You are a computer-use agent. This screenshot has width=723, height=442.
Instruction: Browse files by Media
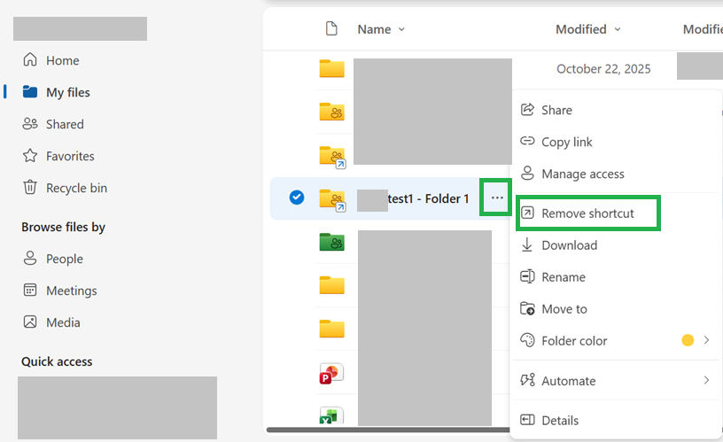tap(51, 322)
